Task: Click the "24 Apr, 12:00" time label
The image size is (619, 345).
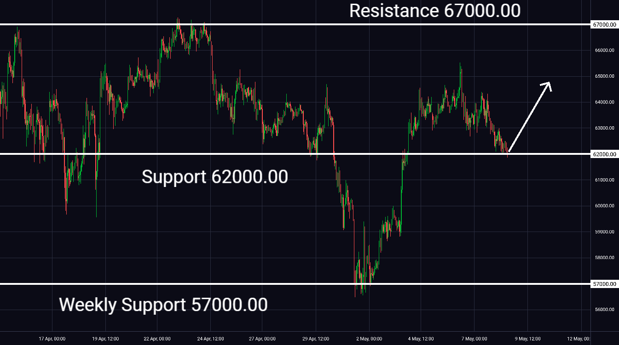Action: coord(210,339)
